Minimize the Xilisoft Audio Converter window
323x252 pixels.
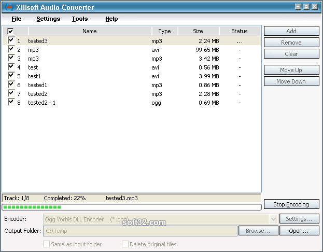(298, 7)
